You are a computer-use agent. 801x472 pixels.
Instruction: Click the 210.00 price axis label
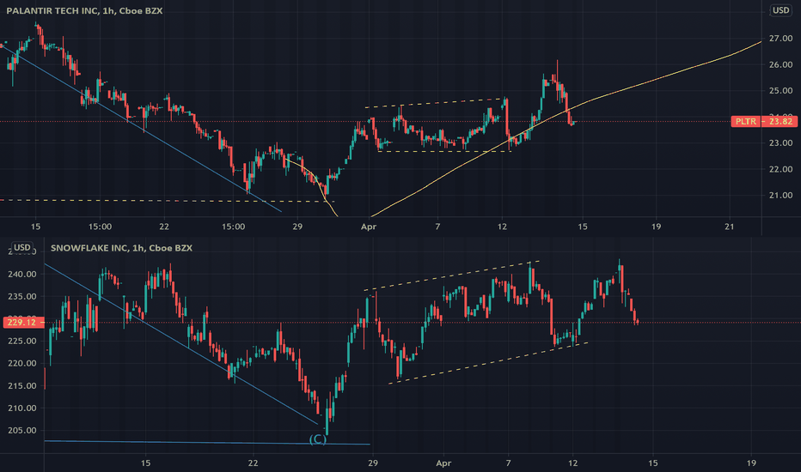[x=22, y=408]
